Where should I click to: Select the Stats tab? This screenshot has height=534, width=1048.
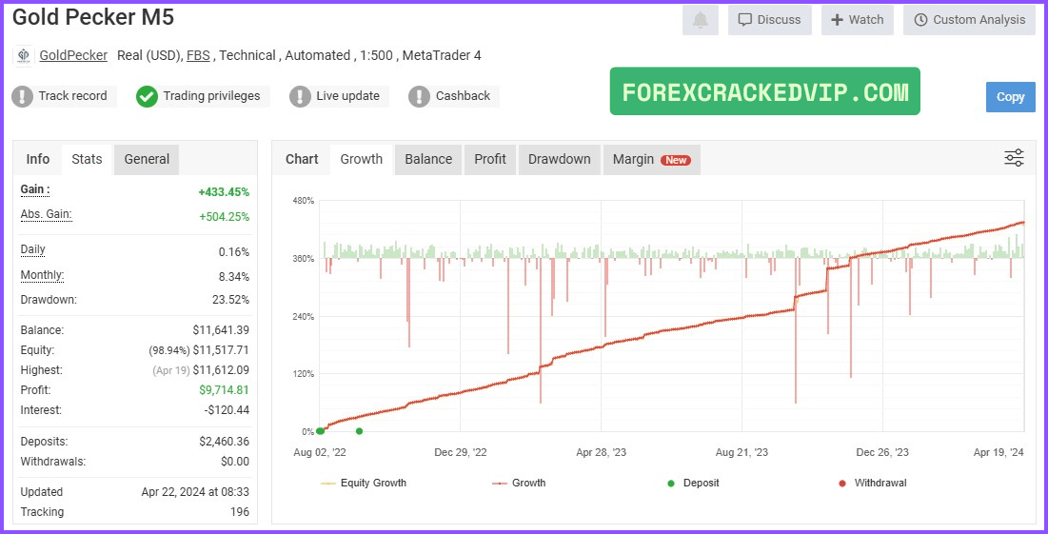pyautogui.click(x=87, y=159)
